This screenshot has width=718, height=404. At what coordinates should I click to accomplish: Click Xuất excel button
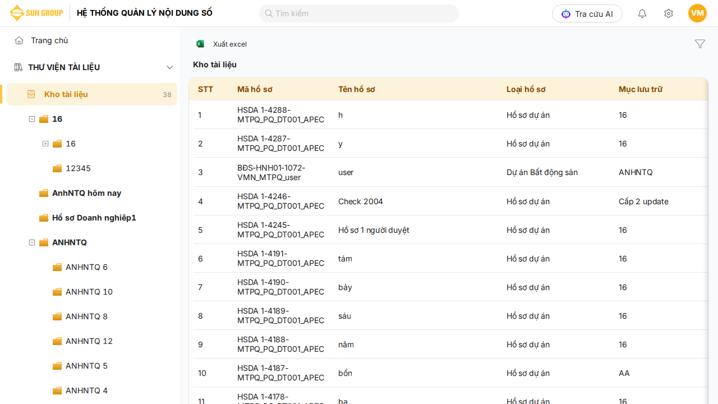click(x=222, y=44)
